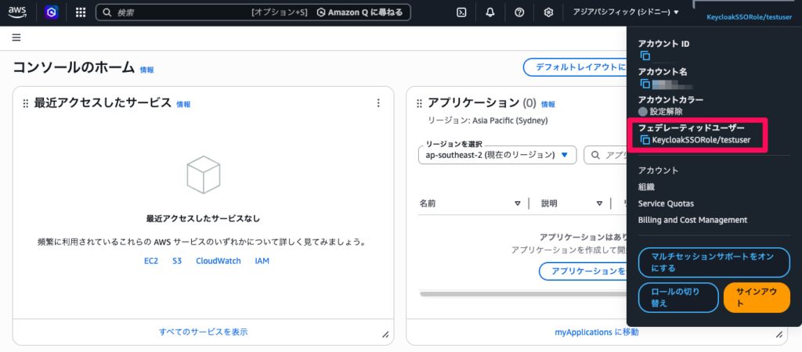Click the orange サインアウト button
This screenshot has height=352, width=802.
pos(756,297)
